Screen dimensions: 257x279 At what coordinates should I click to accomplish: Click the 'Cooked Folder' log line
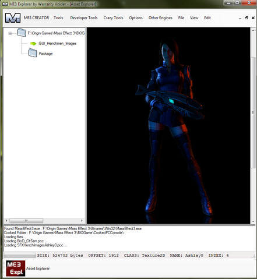[x=64, y=232]
